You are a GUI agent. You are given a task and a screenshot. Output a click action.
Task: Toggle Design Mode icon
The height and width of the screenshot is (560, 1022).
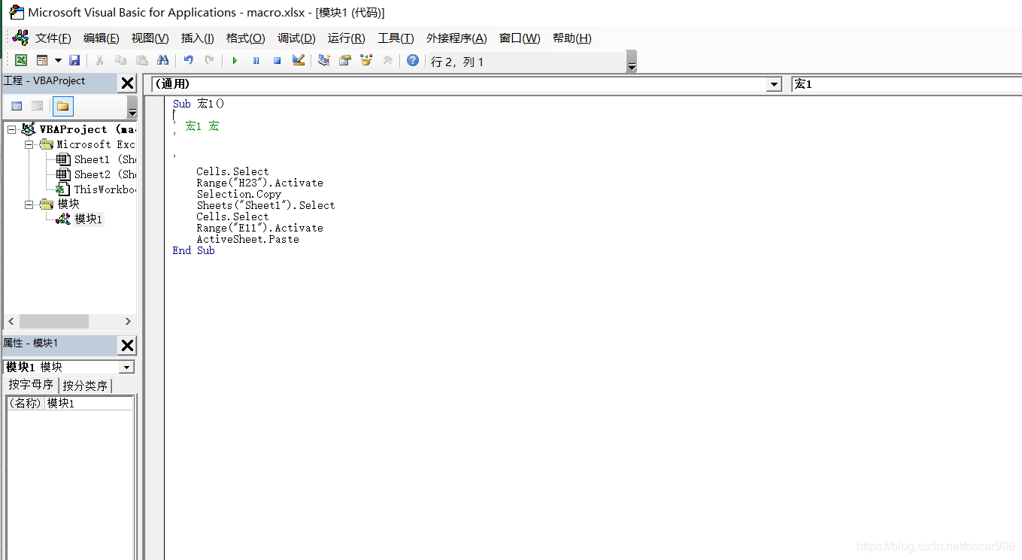(x=299, y=61)
